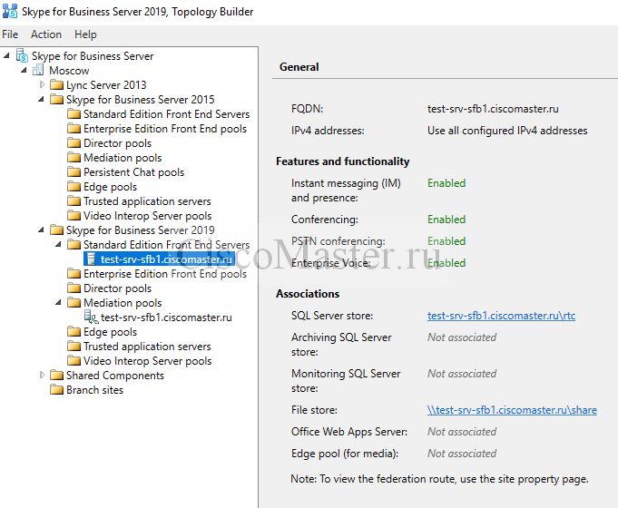Collapse the Skype for Business Server 2015 node
The width and height of the screenshot is (618, 508).
[x=41, y=99]
